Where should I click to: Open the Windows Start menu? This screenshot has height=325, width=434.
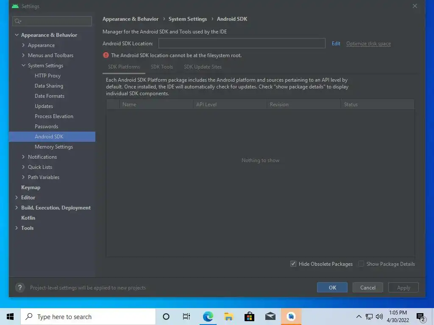(x=10, y=317)
